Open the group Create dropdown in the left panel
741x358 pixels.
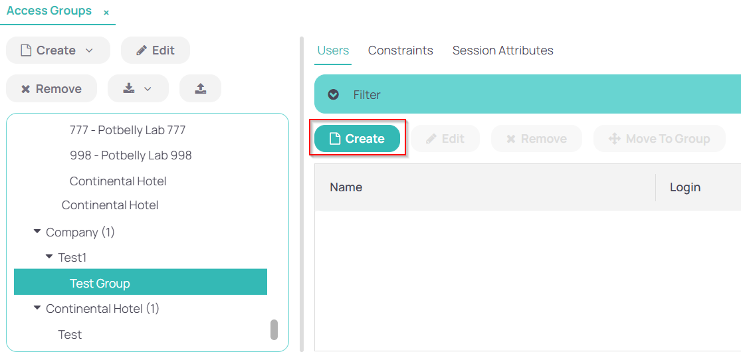[x=58, y=50]
